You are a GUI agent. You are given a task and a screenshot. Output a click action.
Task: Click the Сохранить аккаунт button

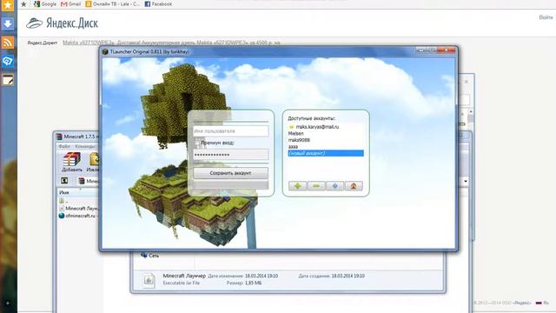tap(230, 173)
